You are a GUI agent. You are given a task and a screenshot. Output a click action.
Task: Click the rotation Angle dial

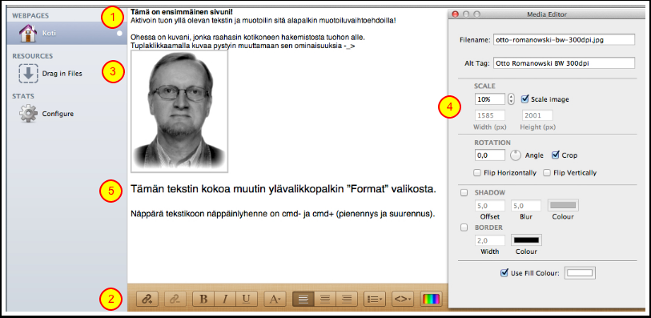pyautogui.click(x=515, y=155)
